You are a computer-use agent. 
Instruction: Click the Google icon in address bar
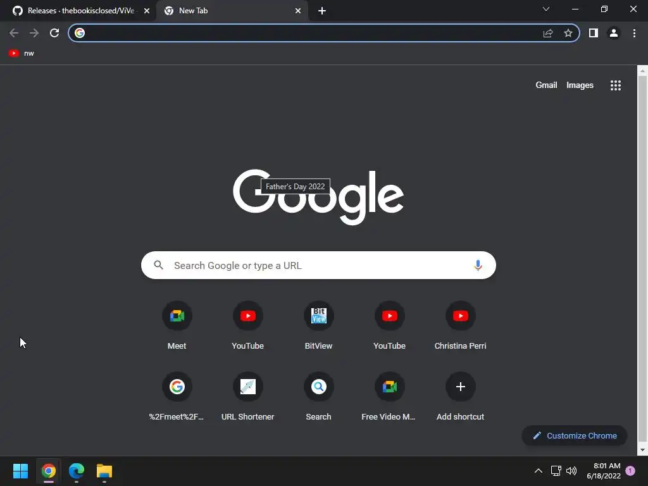(80, 33)
